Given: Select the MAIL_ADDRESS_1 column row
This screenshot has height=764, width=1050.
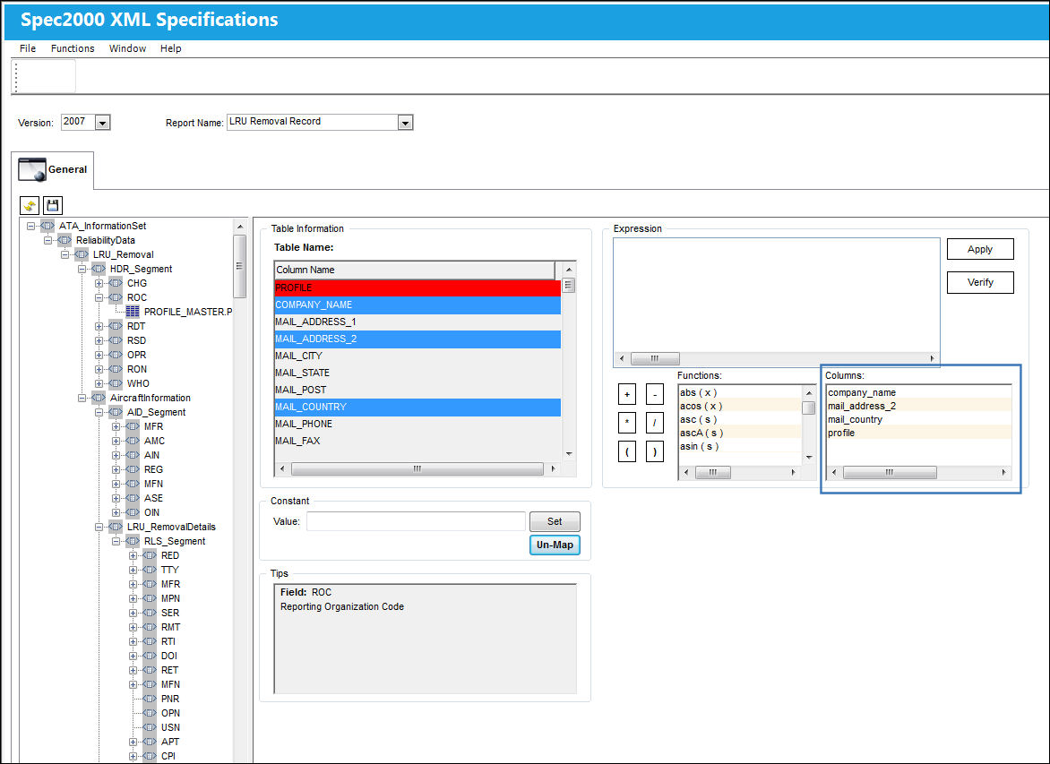Looking at the screenshot, I should pyautogui.click(x=417, y=322).
